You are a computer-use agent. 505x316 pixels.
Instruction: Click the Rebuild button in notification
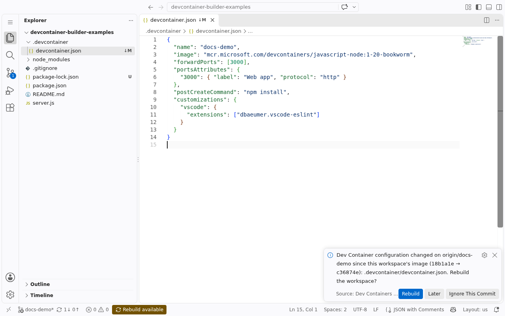coord(411,294)
